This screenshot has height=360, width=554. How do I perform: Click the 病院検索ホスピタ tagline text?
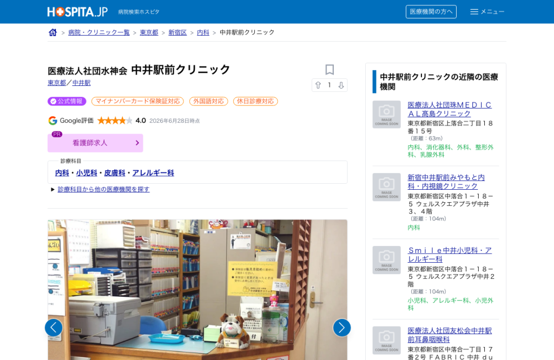pyautogui.click(x=139, y=12)
